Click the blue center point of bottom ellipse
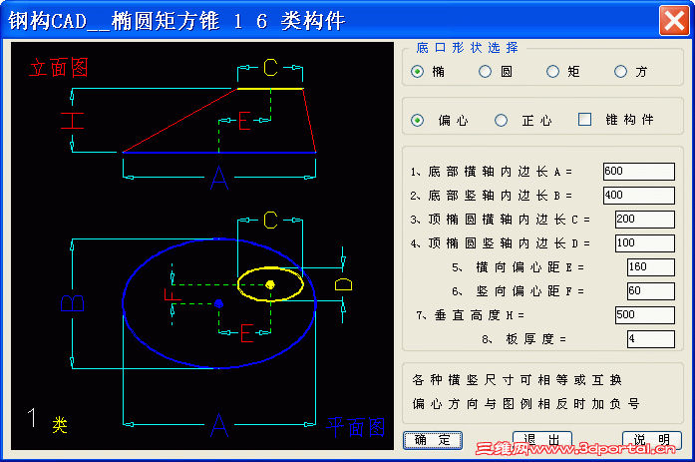Screen dimensions: 695x462 218,303
